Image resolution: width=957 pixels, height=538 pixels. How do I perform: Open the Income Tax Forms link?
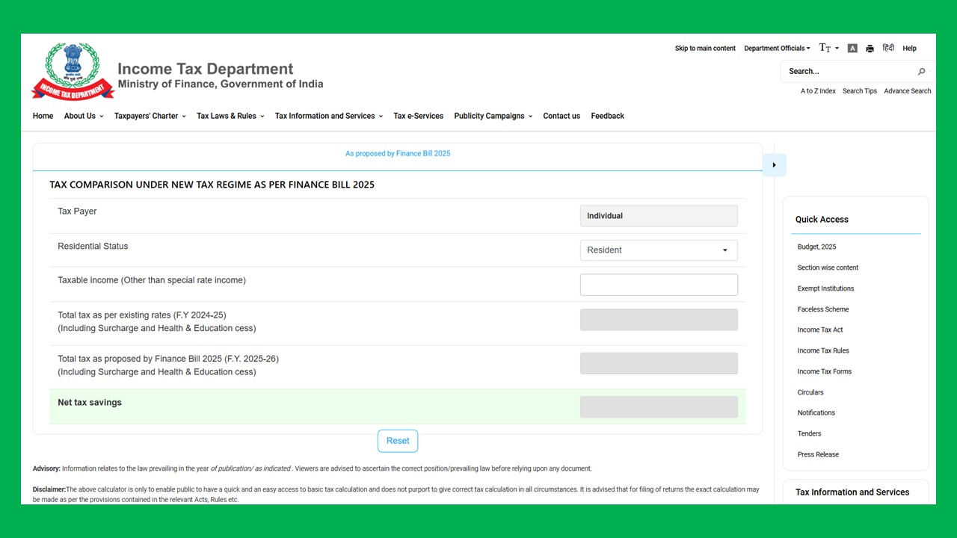tap(825, 371)
